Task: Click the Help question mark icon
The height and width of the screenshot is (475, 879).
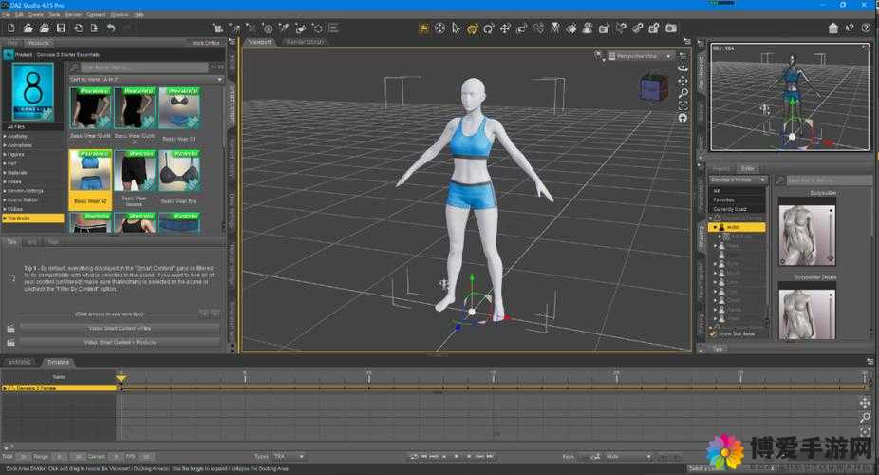Action: [x=866, y=28]
